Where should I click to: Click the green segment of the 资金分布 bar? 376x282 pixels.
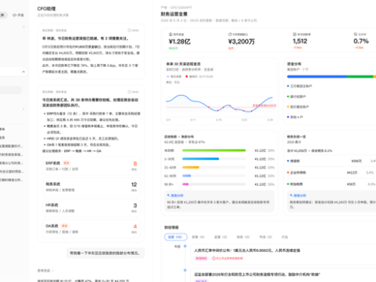[360, 77]
